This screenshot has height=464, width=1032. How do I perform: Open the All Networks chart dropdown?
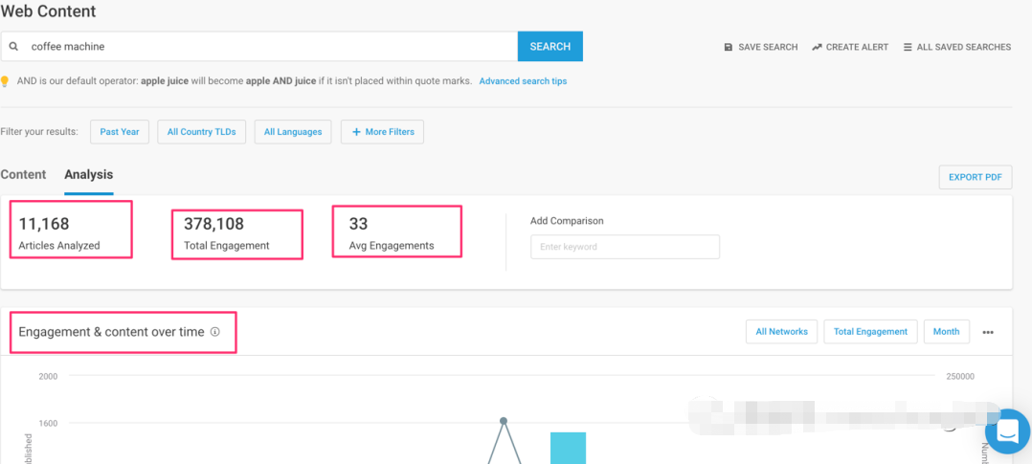tap(781, 332)
